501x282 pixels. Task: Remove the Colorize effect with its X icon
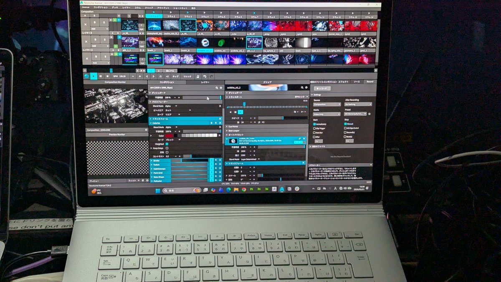coord(220,123)
